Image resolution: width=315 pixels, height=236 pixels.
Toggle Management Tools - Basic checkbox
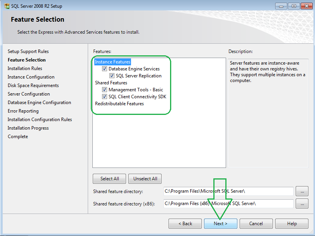pos(104,90)
